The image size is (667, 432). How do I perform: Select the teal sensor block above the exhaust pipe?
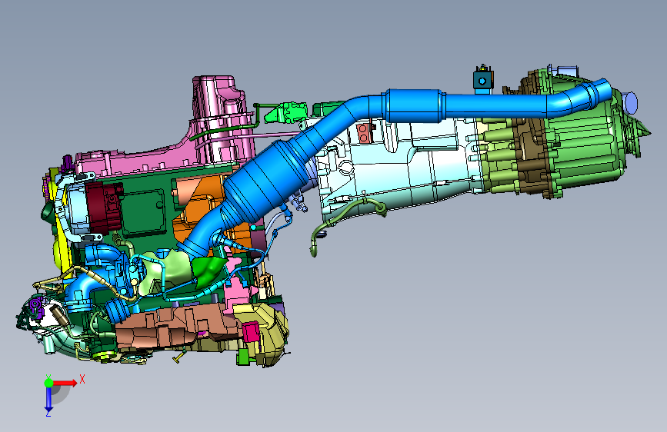tap(483, 80)
